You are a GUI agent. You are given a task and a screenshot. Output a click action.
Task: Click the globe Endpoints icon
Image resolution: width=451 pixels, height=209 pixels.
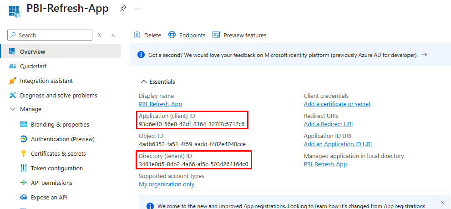tap(172, 35)
